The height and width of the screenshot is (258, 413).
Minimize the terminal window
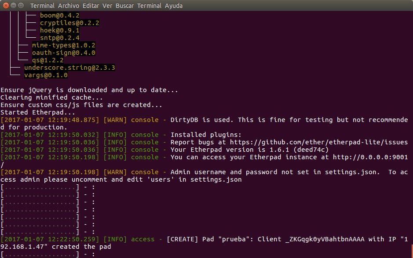tap(14, 6)
